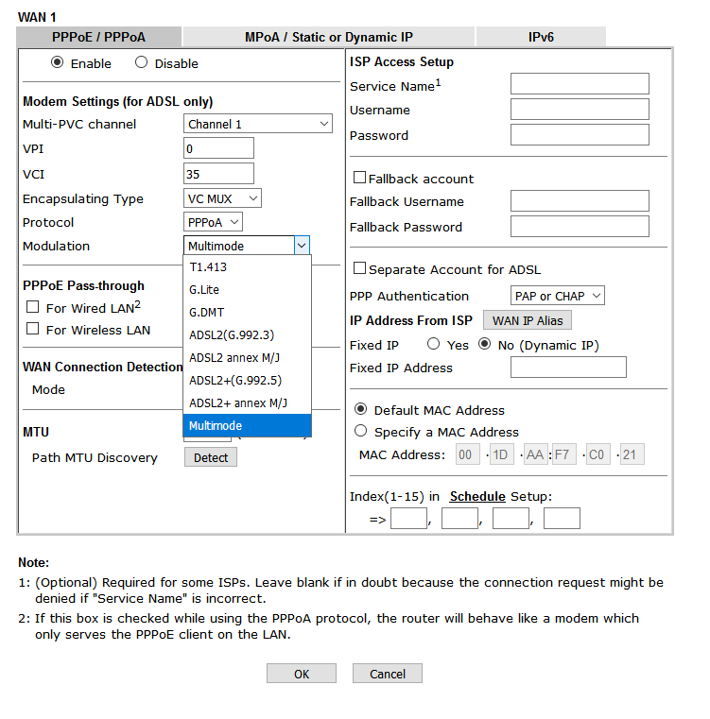The width and height of the screenshot is (710, 719).
Task: Click OK to save WAN settings
Action: (301, 674)
